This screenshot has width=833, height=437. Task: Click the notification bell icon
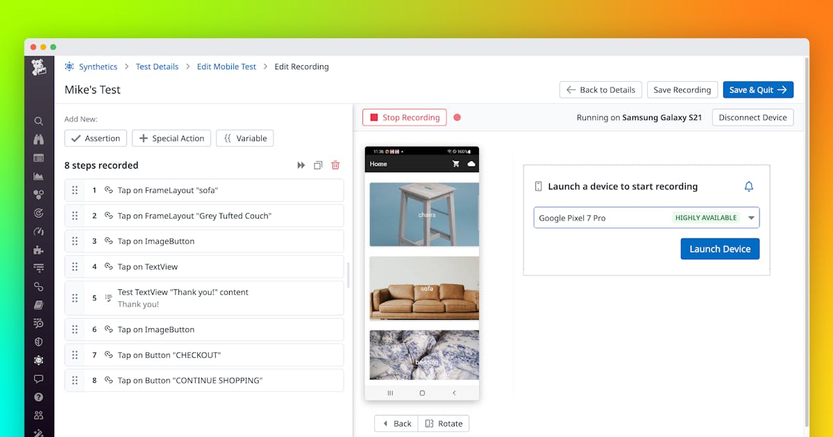pos(748,186)
